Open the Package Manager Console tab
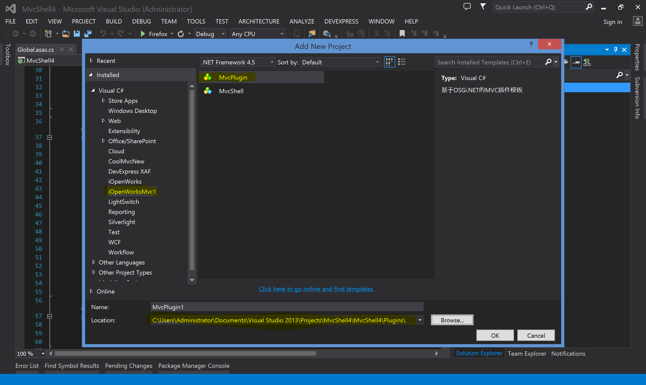This screenshot has width=646, height=385. [194, 366]
